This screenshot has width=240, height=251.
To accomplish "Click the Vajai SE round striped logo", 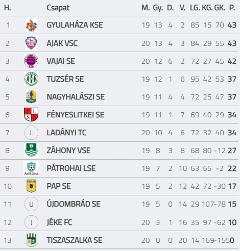I will click(31, 61).
